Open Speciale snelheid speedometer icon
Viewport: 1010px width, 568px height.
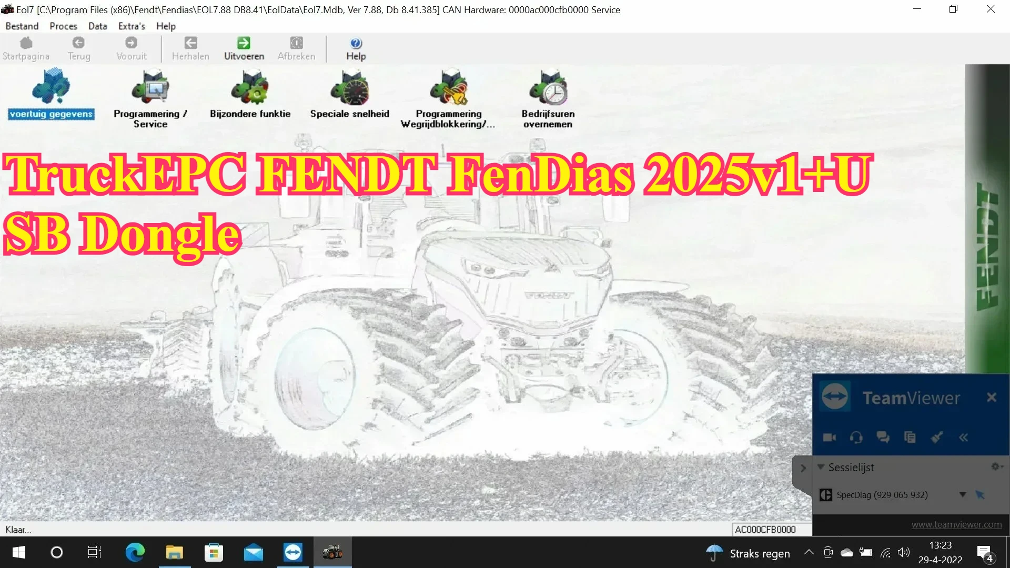(350, 87)
